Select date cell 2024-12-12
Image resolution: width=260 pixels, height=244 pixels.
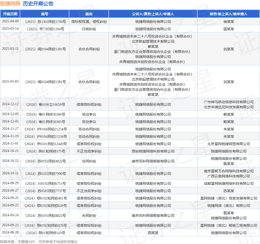pyautogui.click(x=10, y=104)
